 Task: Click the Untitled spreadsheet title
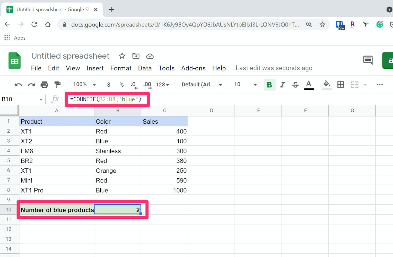(71, 56)
